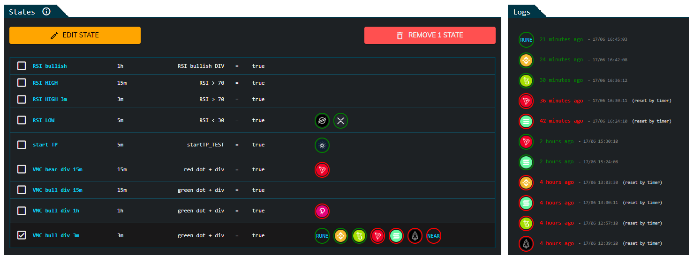694x255 pixels.
Task: Tick the VMC bull div 15m checkbox
Action: [22, 190]
